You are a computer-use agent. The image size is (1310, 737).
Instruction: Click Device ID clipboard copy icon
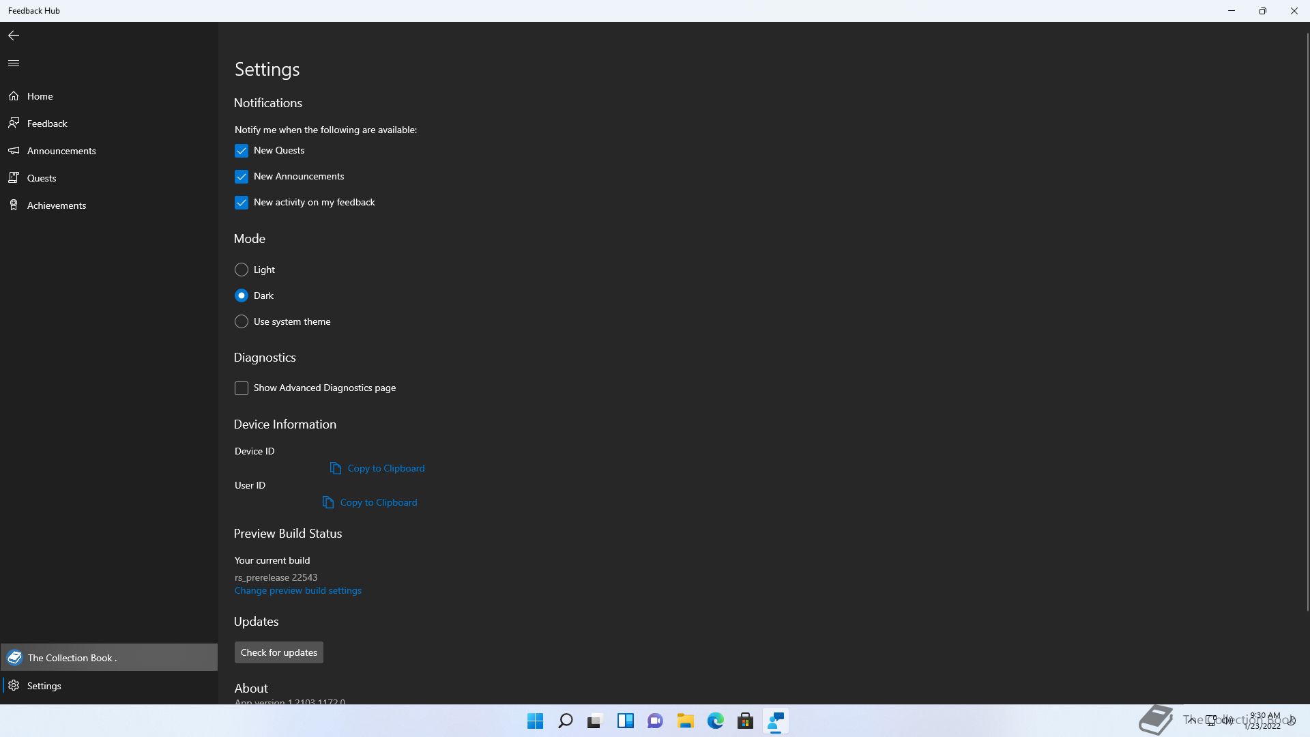click(x=336, y=468)
